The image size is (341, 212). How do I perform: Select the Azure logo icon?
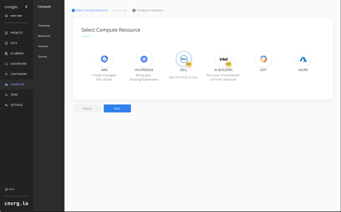pos(303,59)
